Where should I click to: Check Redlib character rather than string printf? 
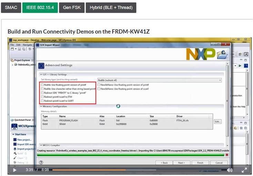click(42, 89)
